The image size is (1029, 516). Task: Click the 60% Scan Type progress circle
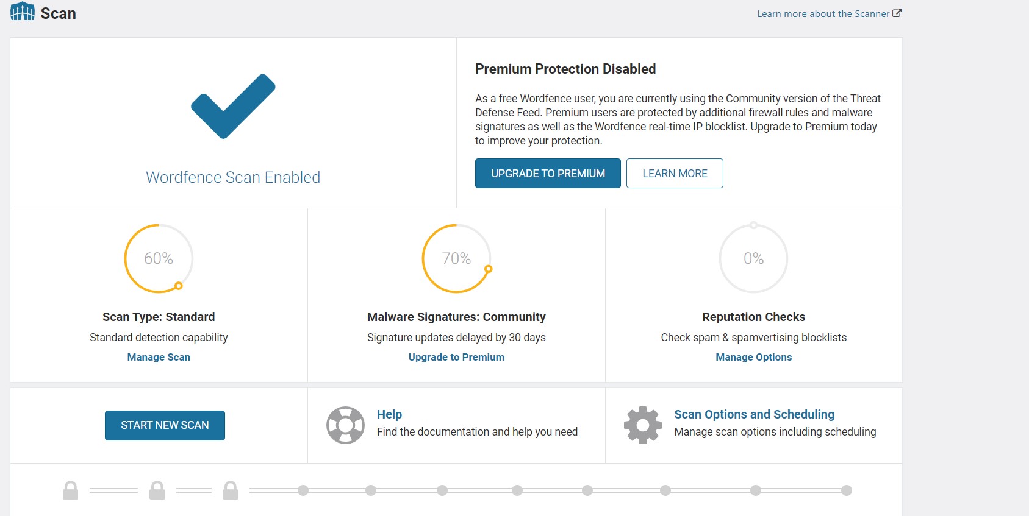coord(159,258)
